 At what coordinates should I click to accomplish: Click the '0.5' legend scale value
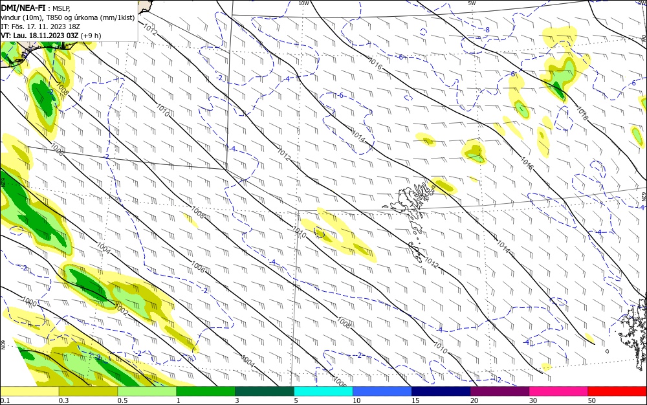pyautogui.click(x=122, y=400)
